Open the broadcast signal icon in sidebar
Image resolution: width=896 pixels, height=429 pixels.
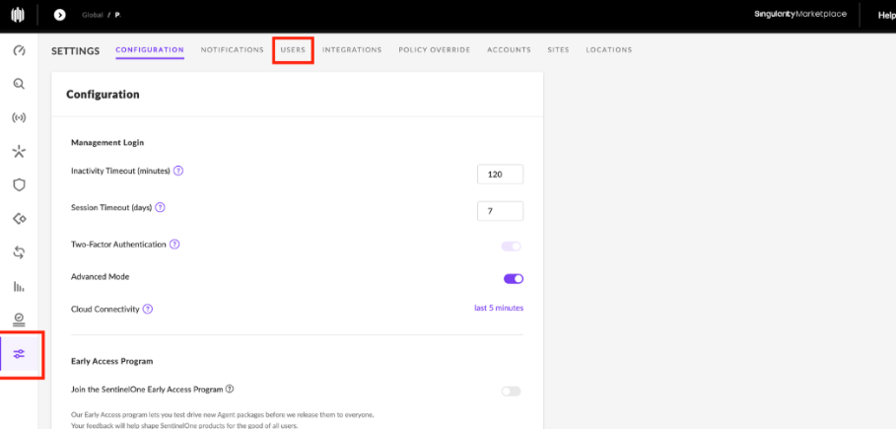click(x=19, y=117)
